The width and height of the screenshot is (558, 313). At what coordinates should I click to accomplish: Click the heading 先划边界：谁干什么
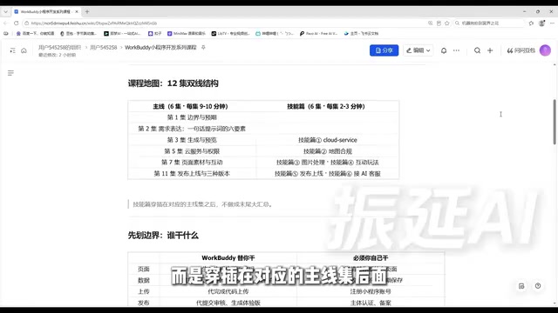163,236
